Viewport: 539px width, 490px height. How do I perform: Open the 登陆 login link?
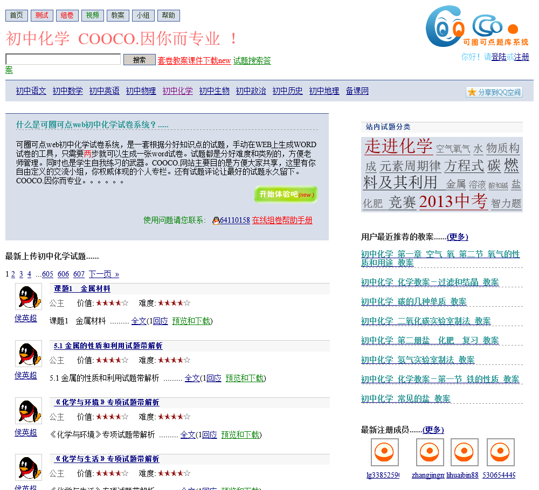(499, 57)
